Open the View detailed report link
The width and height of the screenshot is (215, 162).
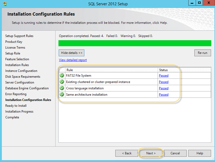coord(73,60)
